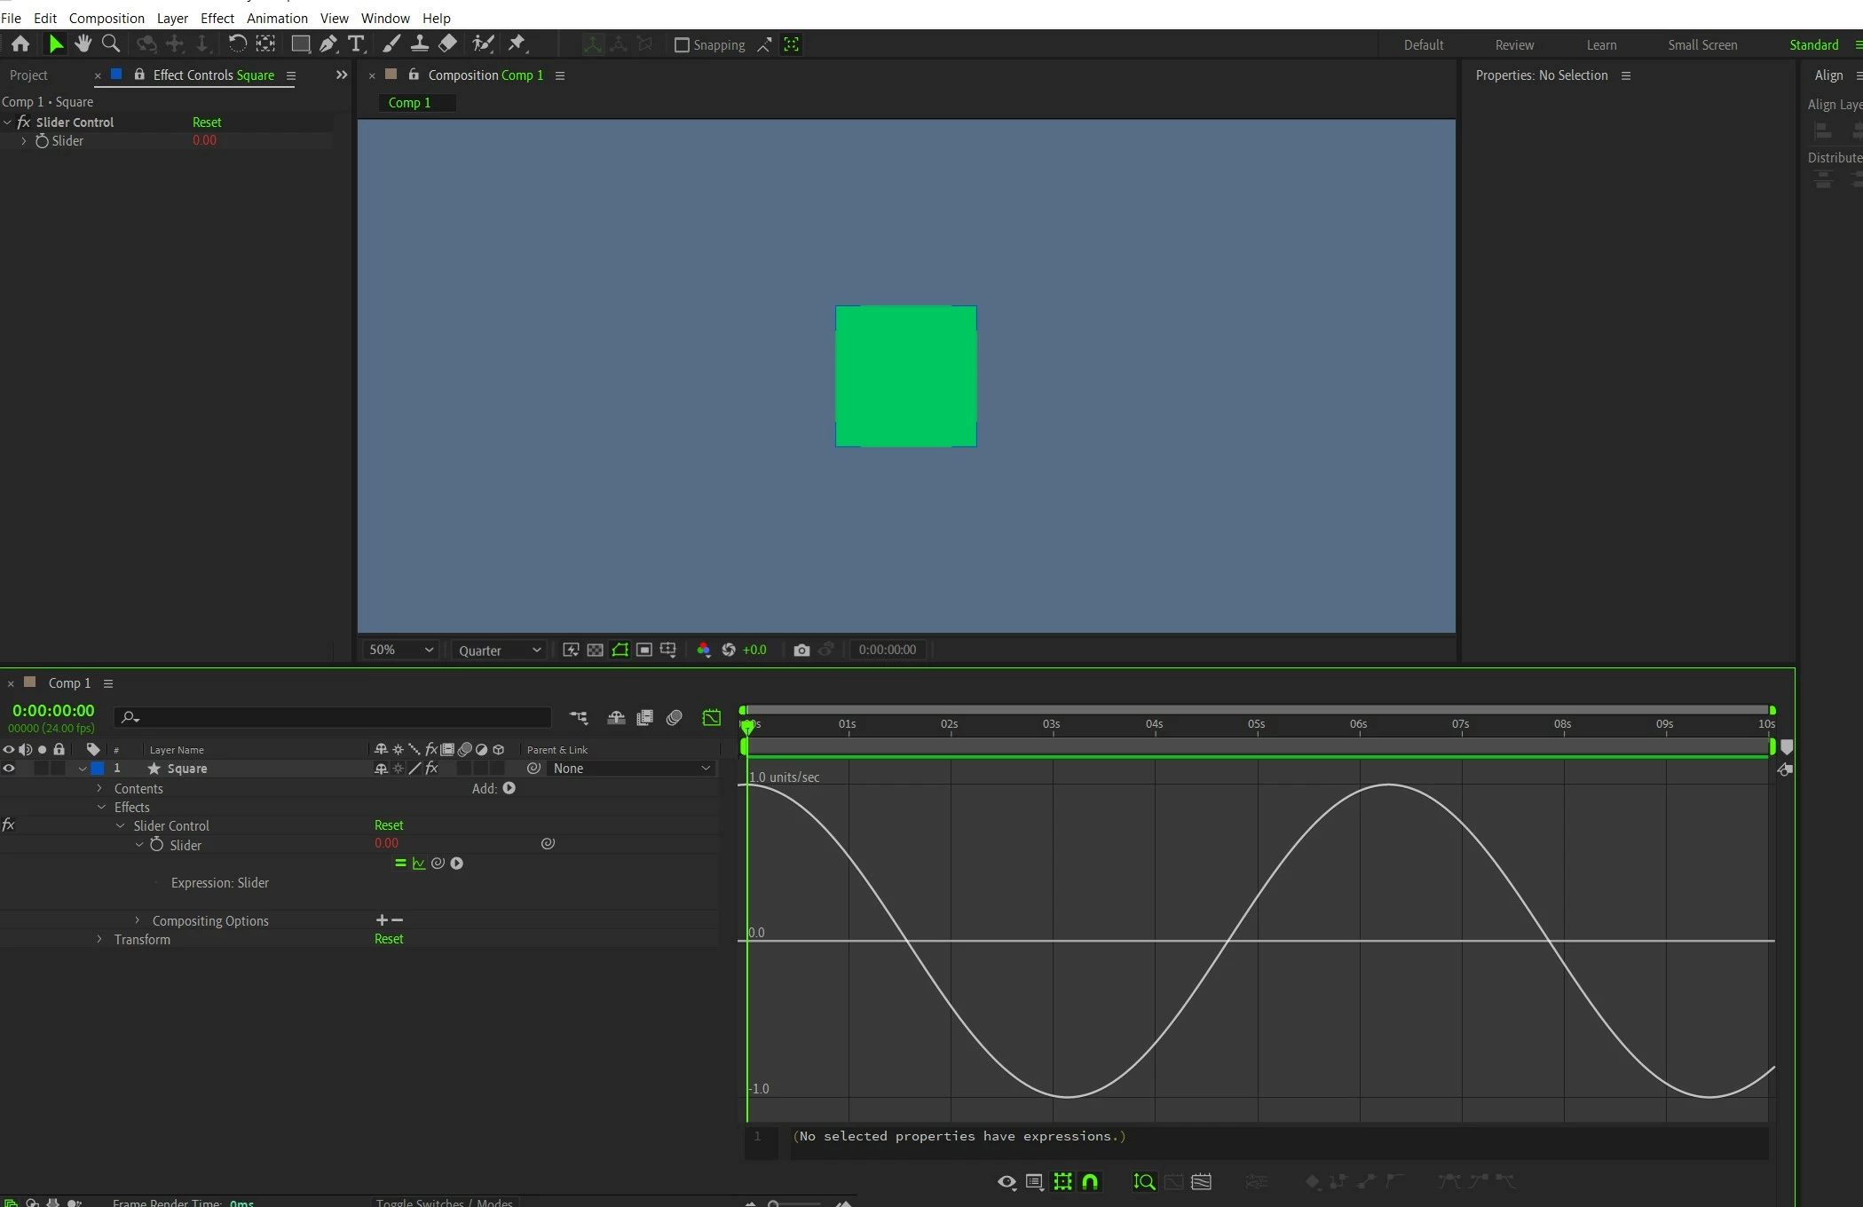Open the Quarter resolution dropdown
The image size is (1863, 1207).
coord(499,650)
